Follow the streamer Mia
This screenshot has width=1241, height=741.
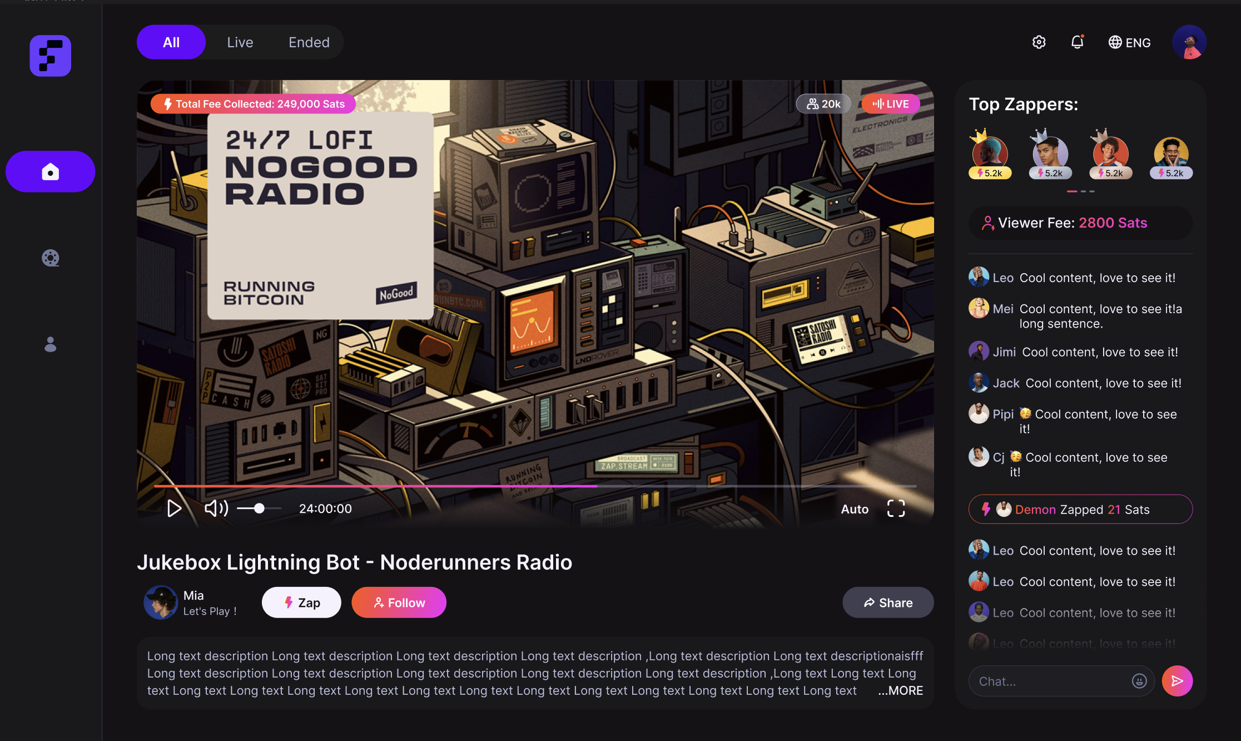point(399,602)
